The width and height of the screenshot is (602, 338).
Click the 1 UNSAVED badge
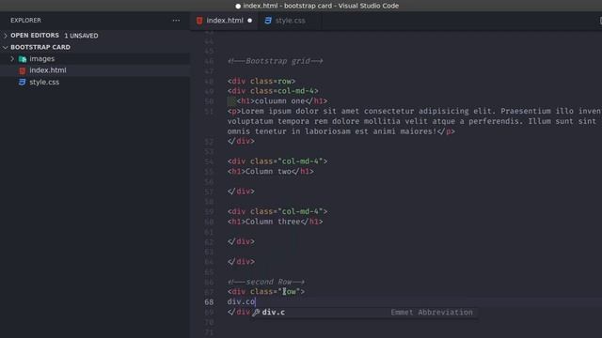tap(81, 36)
